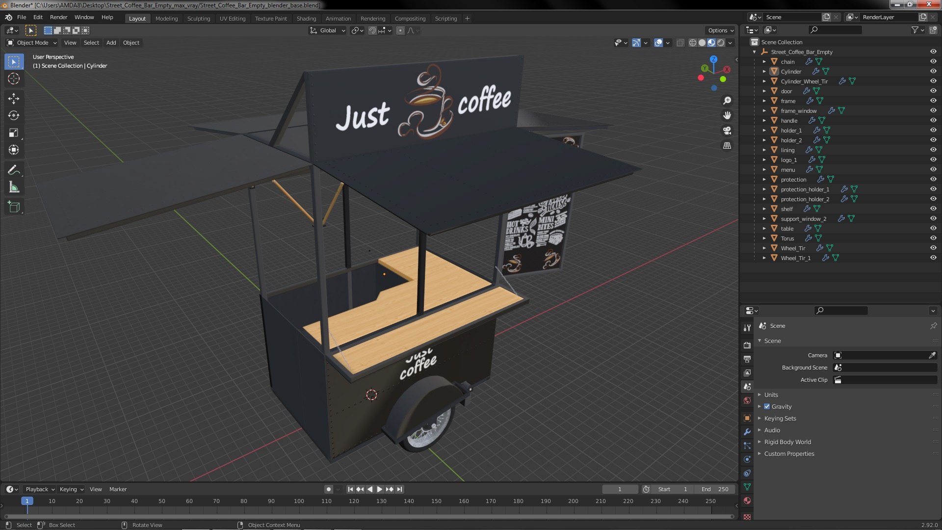Hide the table object in outliner
Viewport: 942px width, 530px height.
[933, 228]
